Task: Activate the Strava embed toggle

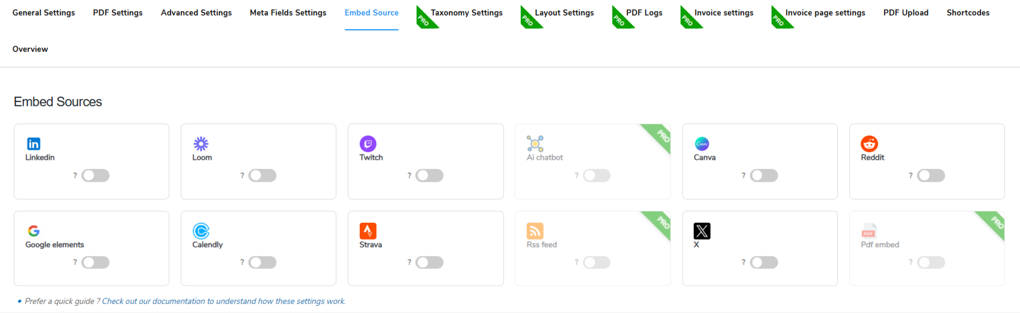Action: pyautogui.click(x=429, y=262)
